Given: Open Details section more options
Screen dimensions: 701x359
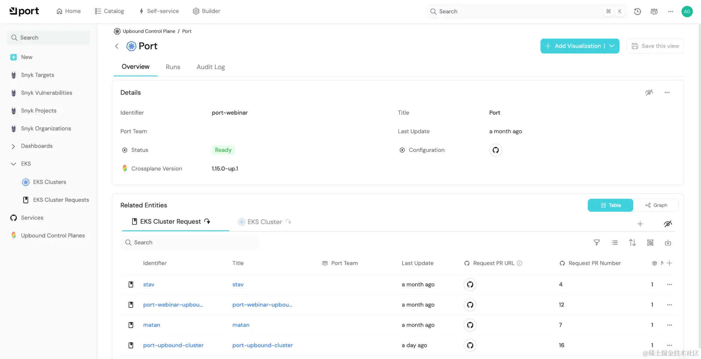Looking at the screenshot, I should click(x=667, y=93).
